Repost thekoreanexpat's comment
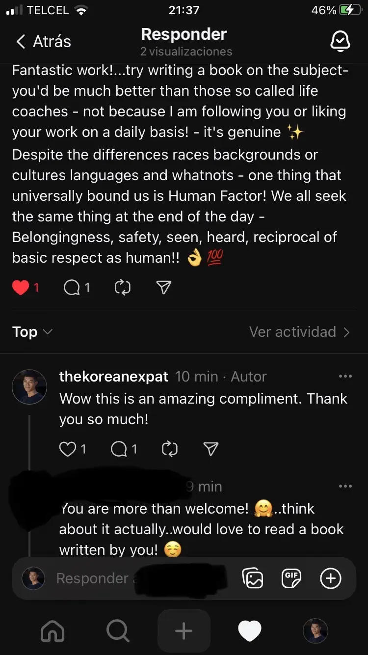The height and width of the screenshot is (655, 368). (169, 449)
